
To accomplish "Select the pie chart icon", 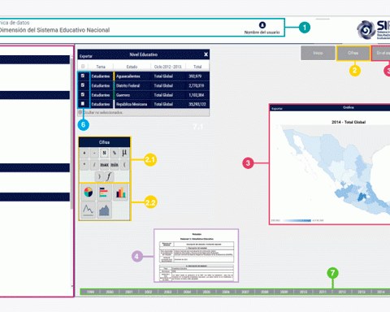I will [x=89, y=193].
